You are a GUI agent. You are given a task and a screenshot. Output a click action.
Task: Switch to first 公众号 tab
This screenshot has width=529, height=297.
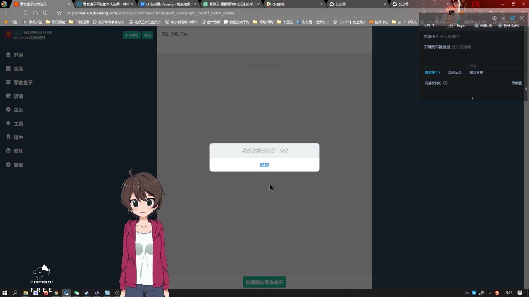357,4
